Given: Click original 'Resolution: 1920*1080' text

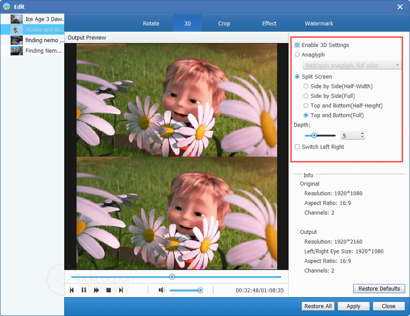Looking at the screenshot, I should [333, 194].
